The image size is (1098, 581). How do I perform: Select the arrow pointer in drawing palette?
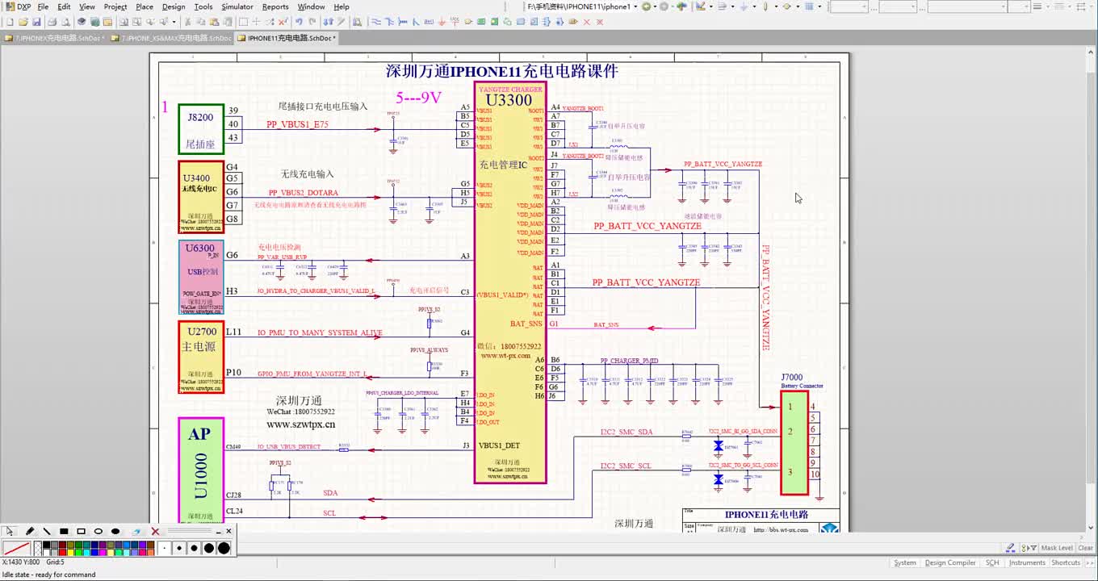click(x=10, y=531)
